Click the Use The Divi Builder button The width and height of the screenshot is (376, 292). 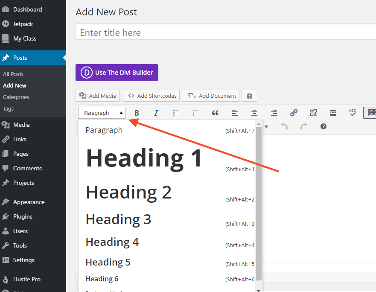(117, 72)
